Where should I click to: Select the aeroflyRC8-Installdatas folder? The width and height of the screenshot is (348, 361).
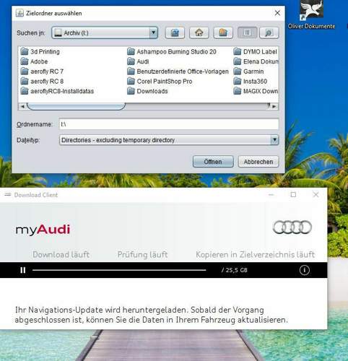(57, 91)
